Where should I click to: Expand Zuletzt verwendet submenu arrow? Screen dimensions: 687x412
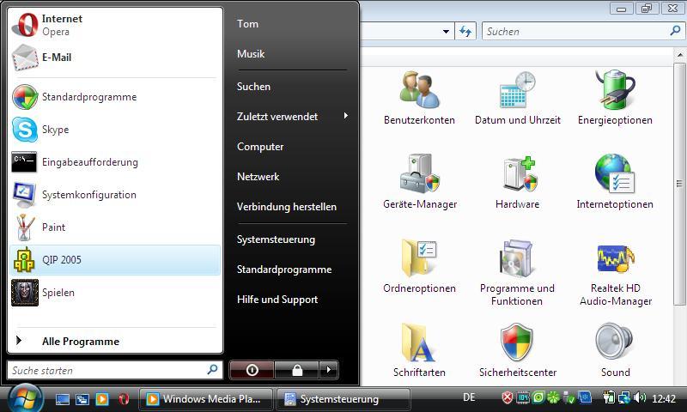(346, 116)
